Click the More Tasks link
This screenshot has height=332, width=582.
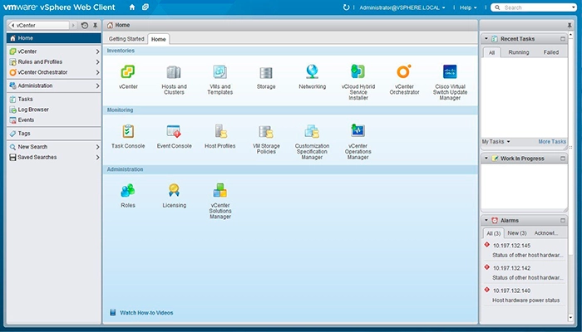click(x=552, y=142)
